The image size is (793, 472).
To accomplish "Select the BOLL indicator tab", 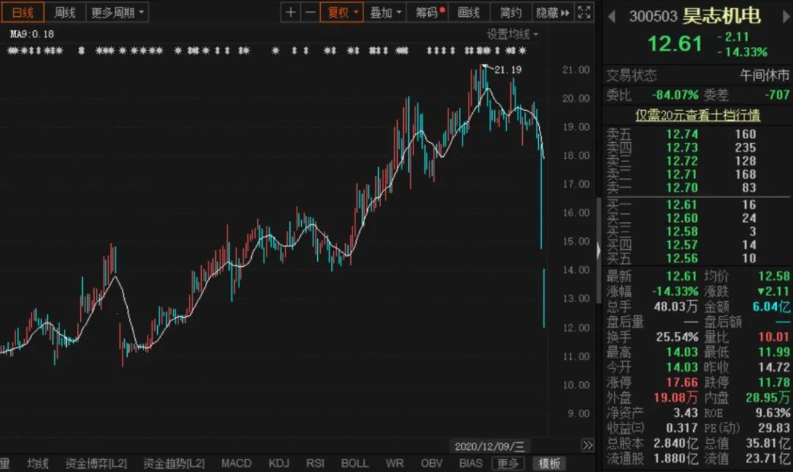I will coord(355,463).
